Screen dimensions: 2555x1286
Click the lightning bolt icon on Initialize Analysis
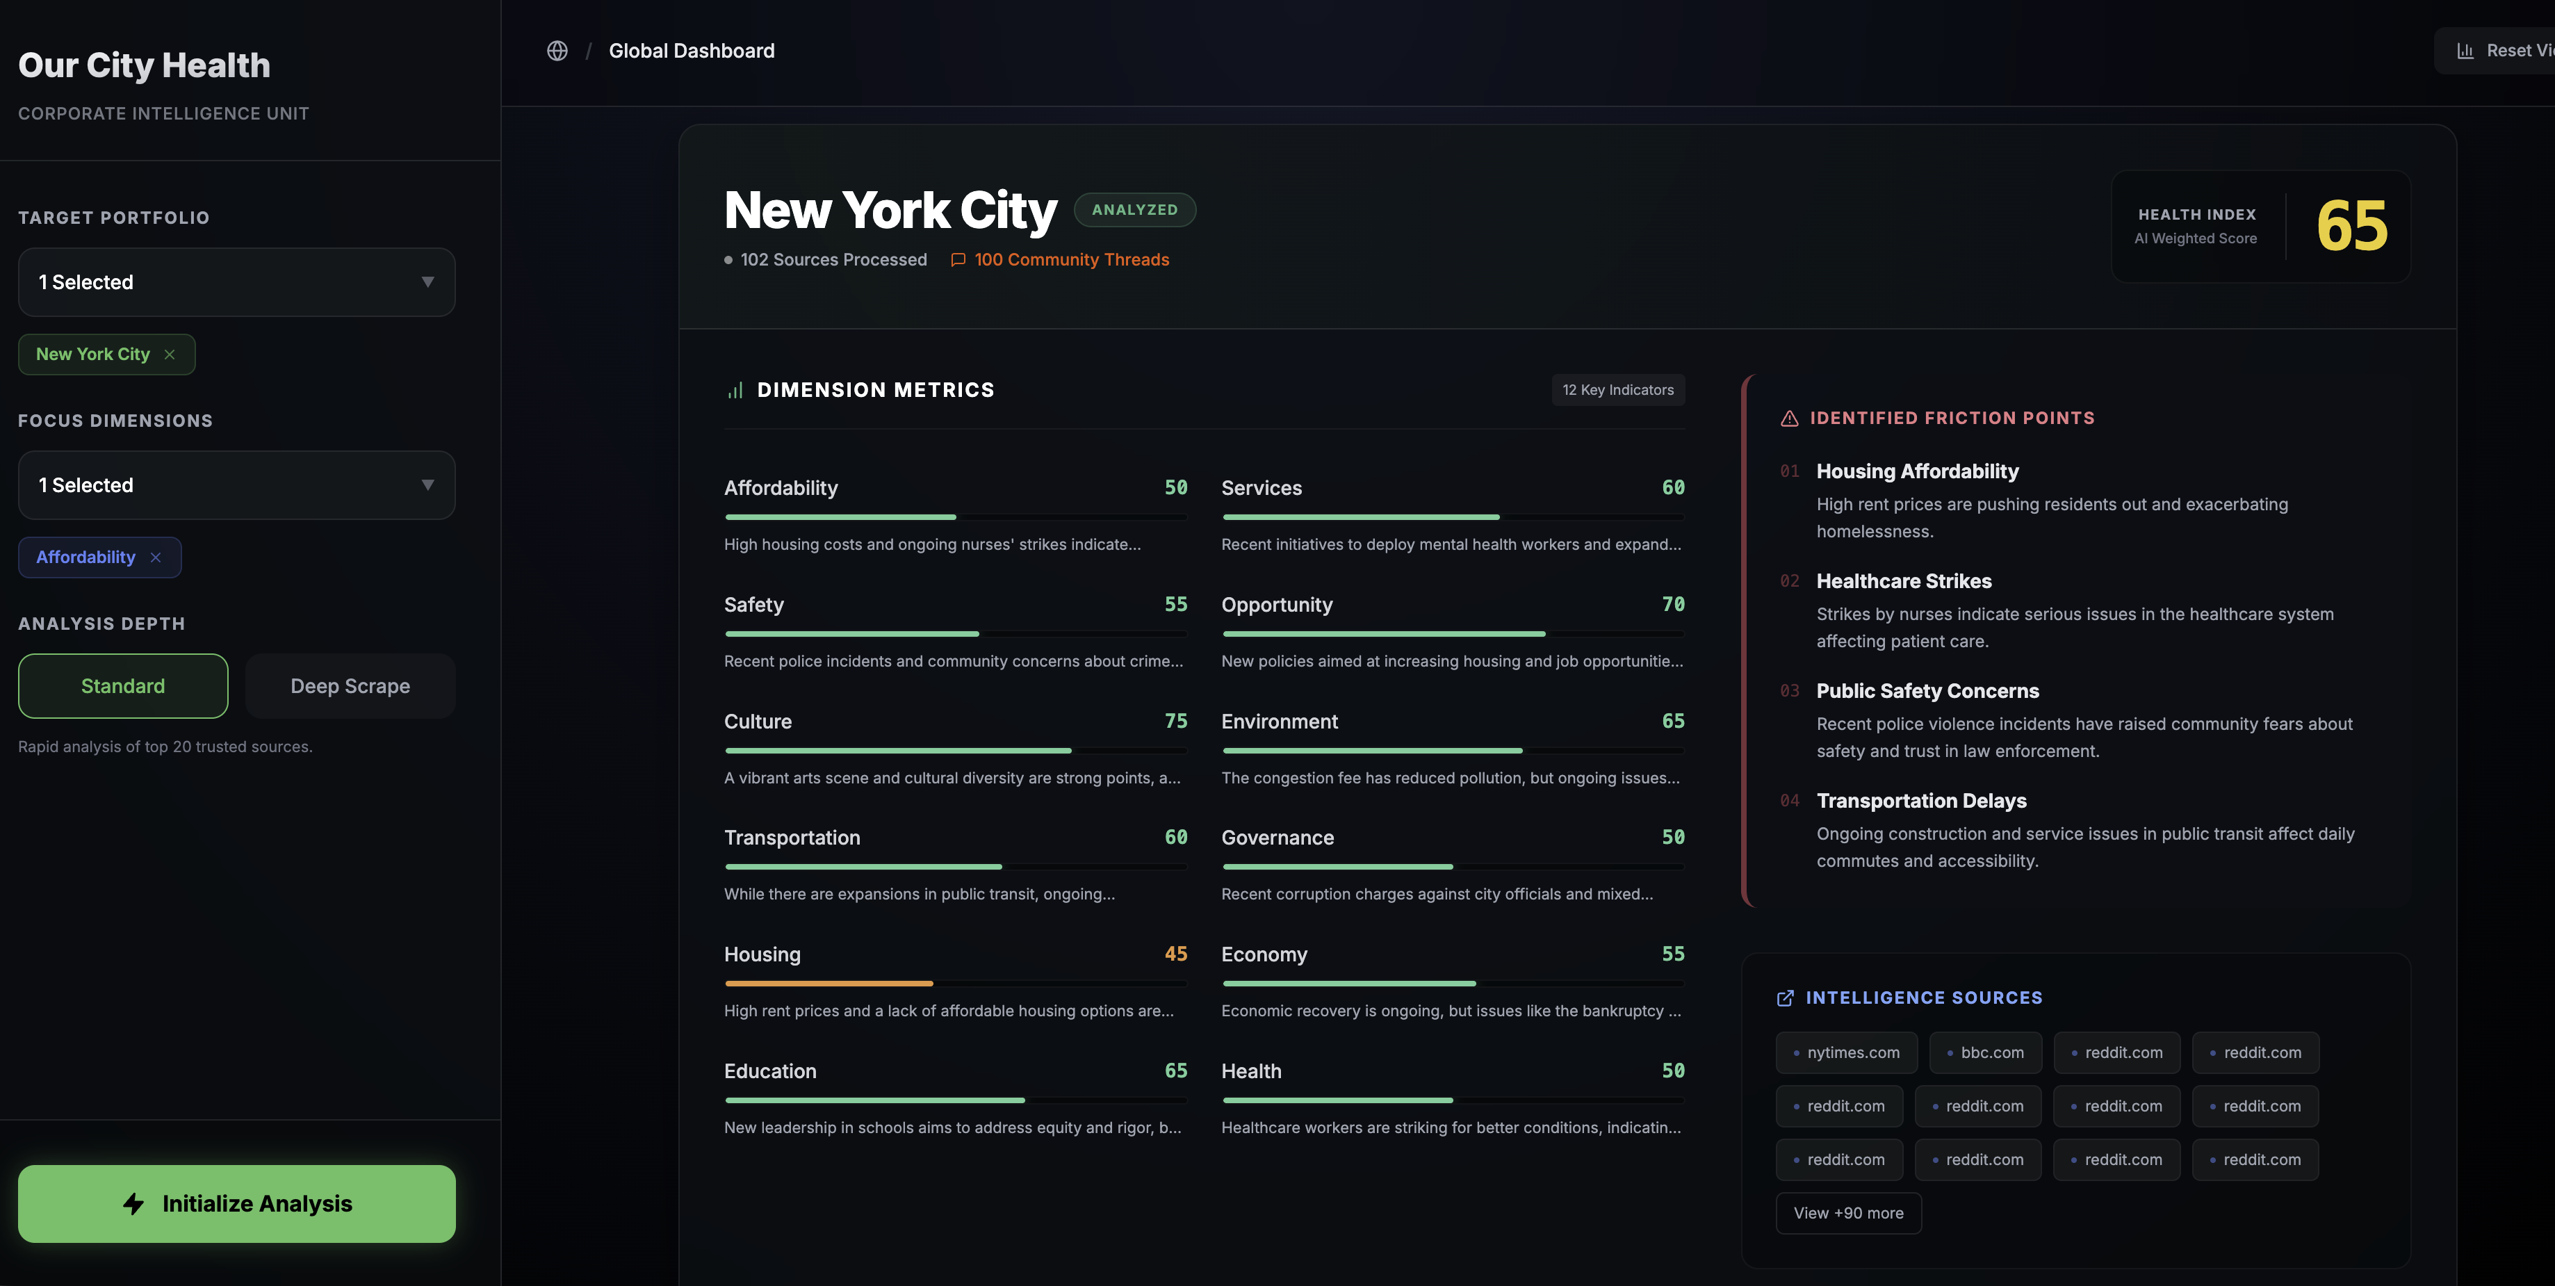(134, 1204)
